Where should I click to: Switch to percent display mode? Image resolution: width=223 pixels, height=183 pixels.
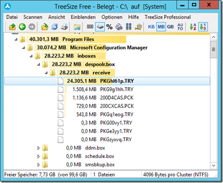pos(109,27)
